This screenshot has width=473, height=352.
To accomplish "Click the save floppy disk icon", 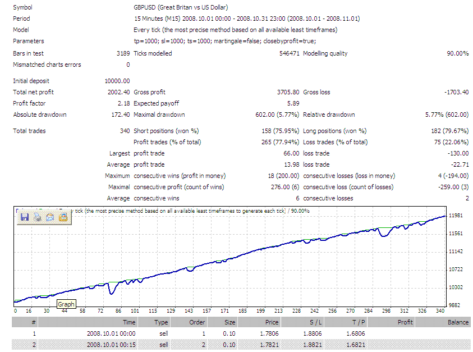I will click(25, 217).
